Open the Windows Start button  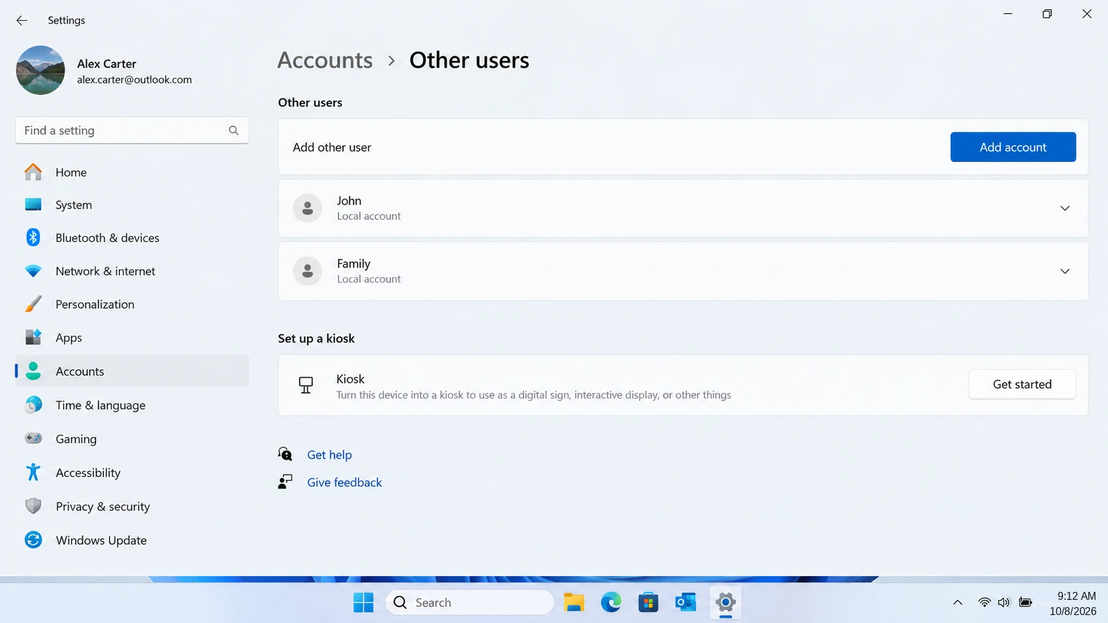click(x=363, y=602)
